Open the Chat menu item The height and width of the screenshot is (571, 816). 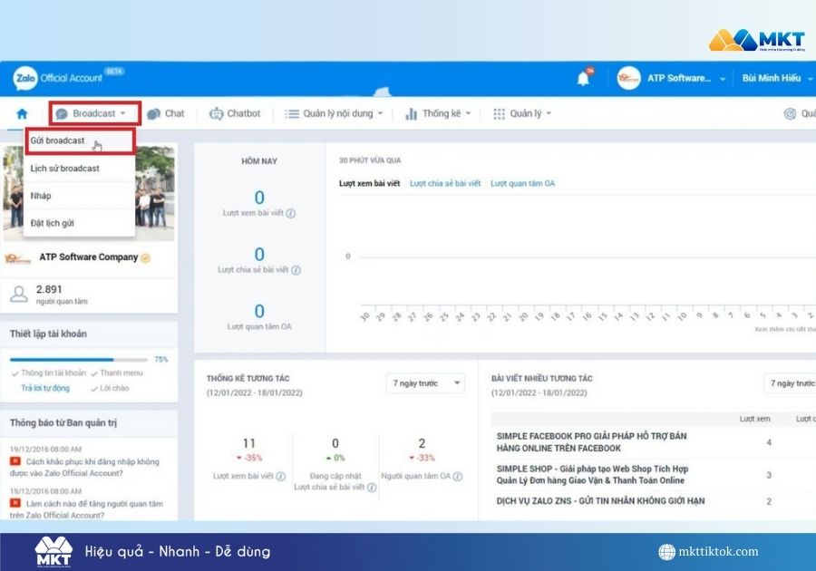166,113
